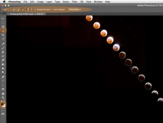Click Subtract from Selection mode in options bar

click(x=22, y=9)
